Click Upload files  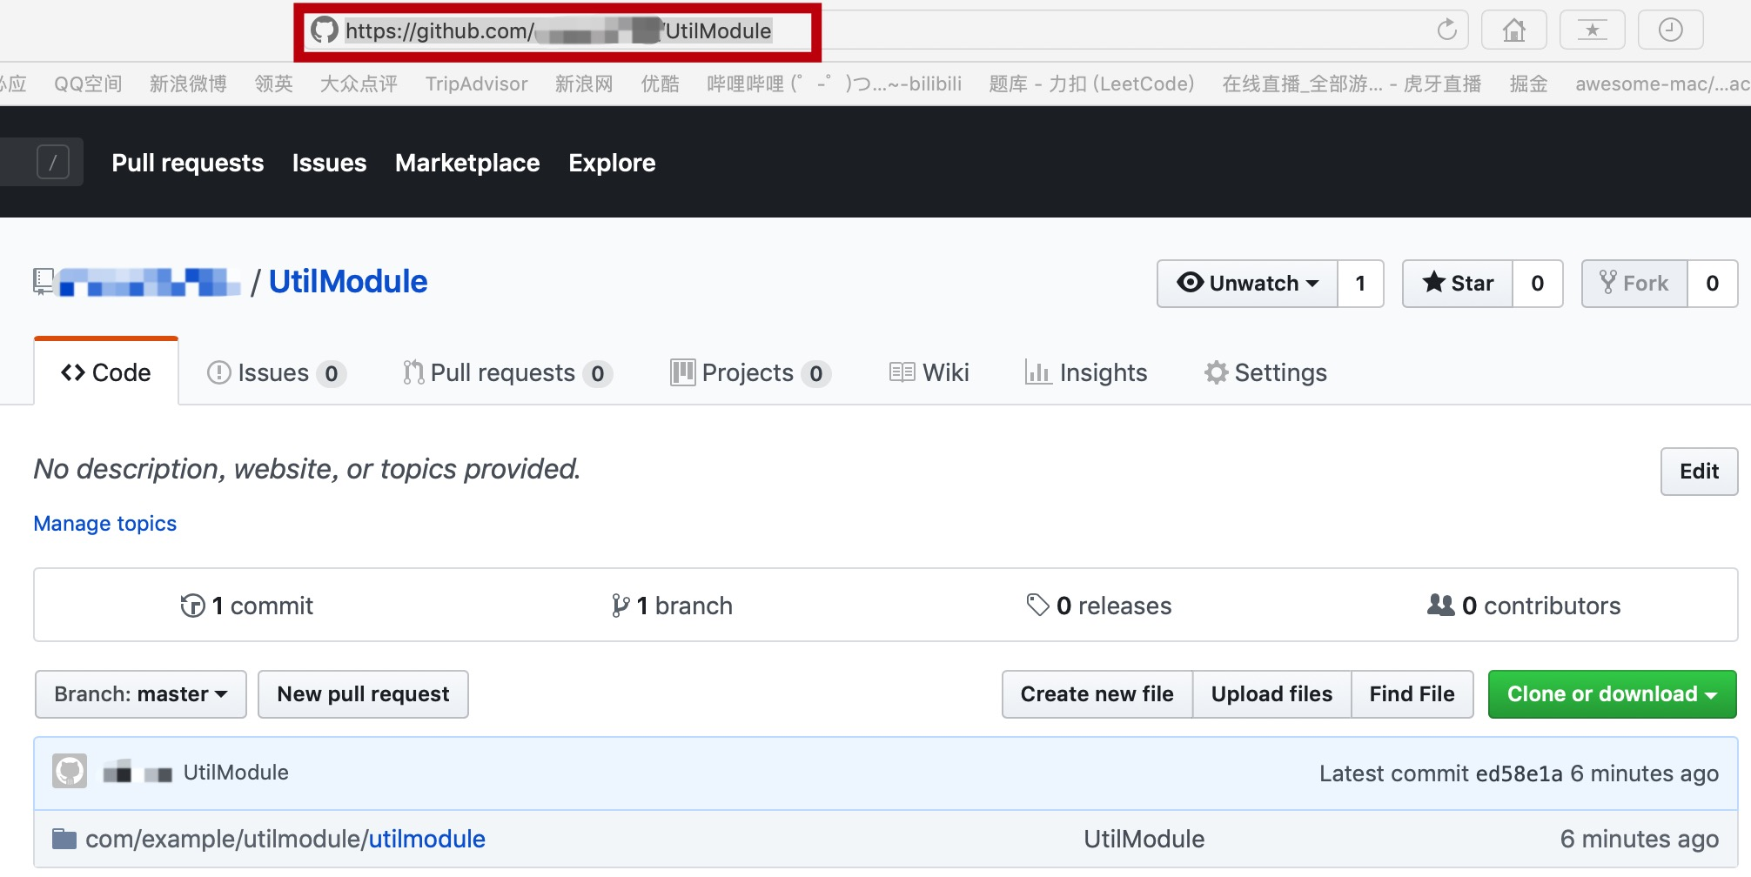pyautogui.click(x=1271, y=694)
